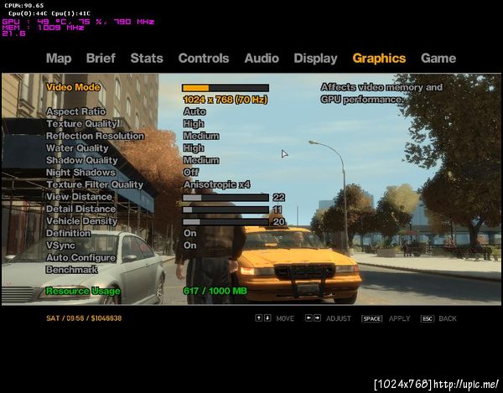Adjust the Vehicle Density slider
Viewport: 503px width, 393px height.
(x=226, y=222)
